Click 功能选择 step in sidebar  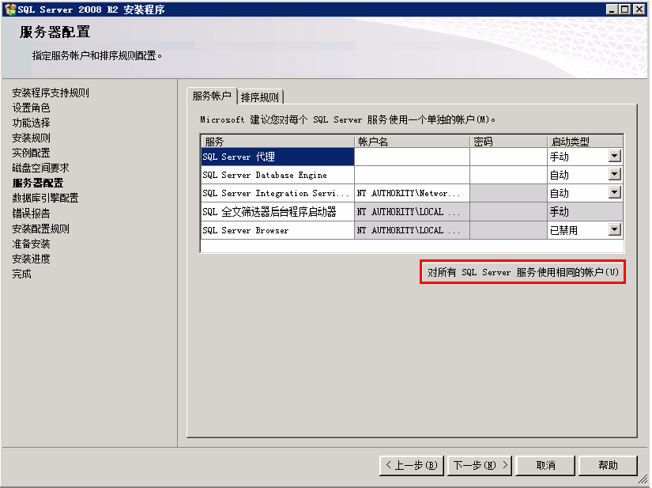pyautogui.click(x=31, y=123)
